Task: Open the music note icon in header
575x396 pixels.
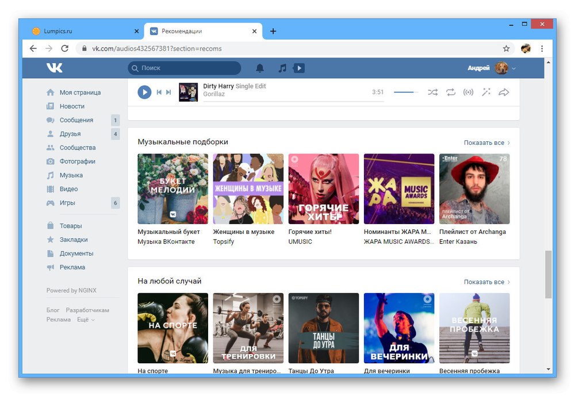Action: coord(282,68)
